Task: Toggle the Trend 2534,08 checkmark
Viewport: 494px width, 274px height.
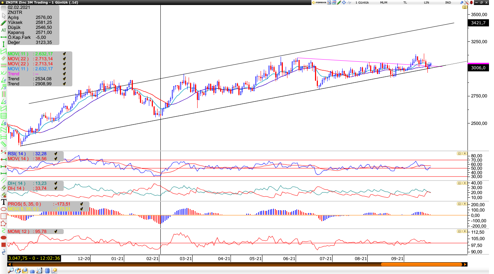Action: click(64, 79)
